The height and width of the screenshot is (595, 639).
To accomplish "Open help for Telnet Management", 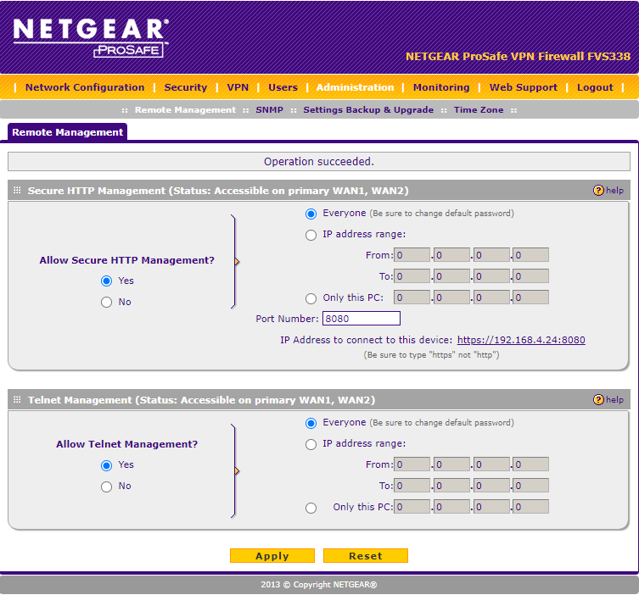I will [x=608, y=400].
